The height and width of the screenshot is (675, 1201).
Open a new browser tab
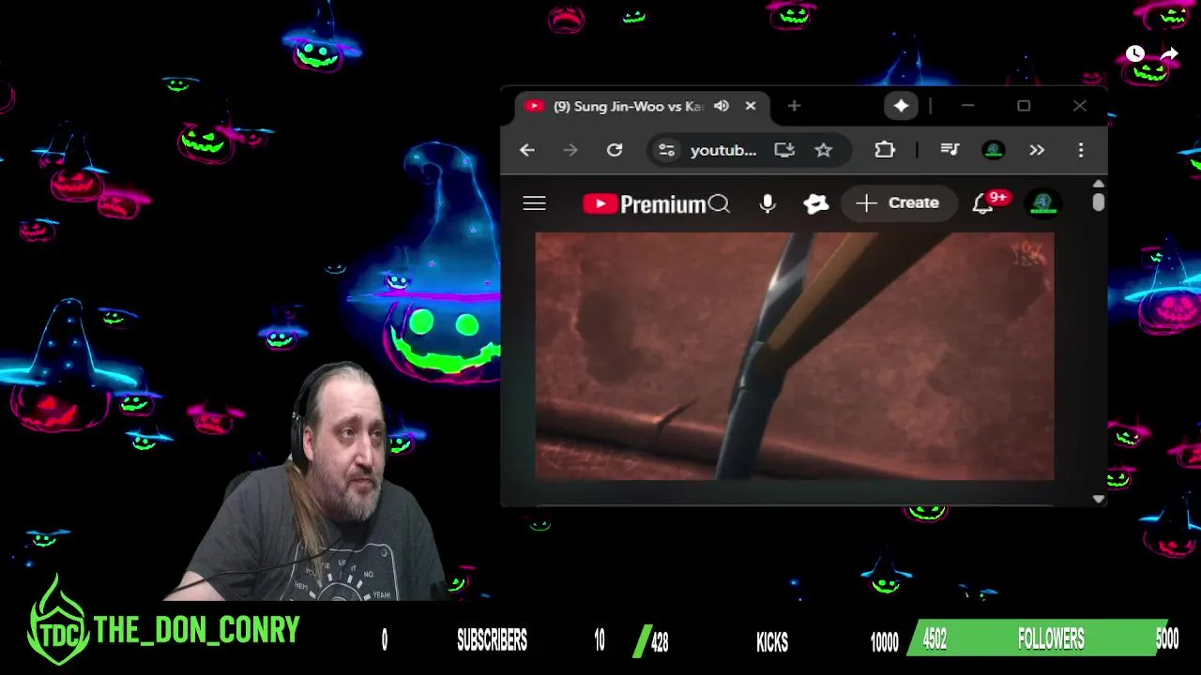tap(794, 106)
